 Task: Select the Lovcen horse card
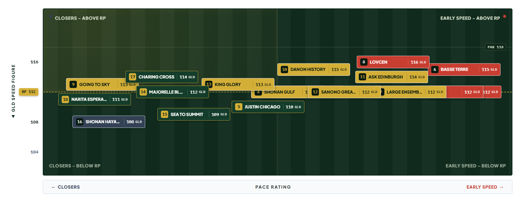click(393, 62)
